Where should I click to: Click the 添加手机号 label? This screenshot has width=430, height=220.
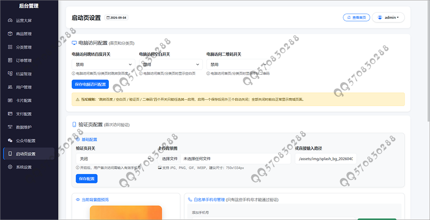(200, 213)
